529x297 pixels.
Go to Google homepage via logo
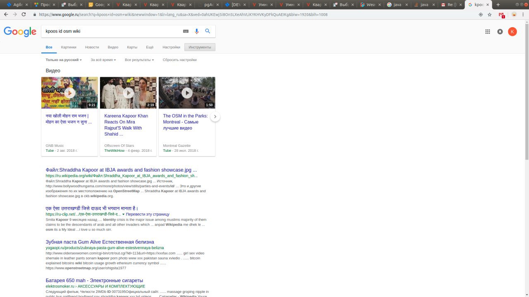point(20,32)
